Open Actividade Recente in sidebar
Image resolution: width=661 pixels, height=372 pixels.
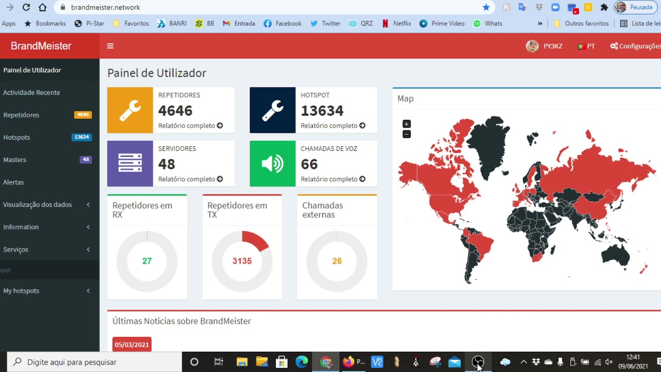click(x=50, y=92)
